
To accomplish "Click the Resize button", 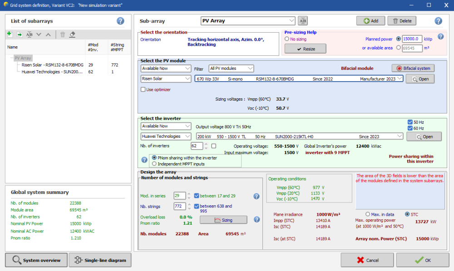I will 305,49.
